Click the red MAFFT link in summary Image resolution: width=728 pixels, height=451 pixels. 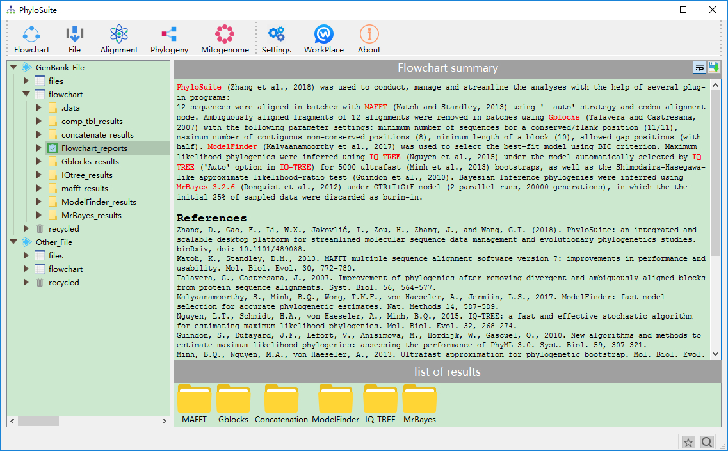[x=376, y=107]
